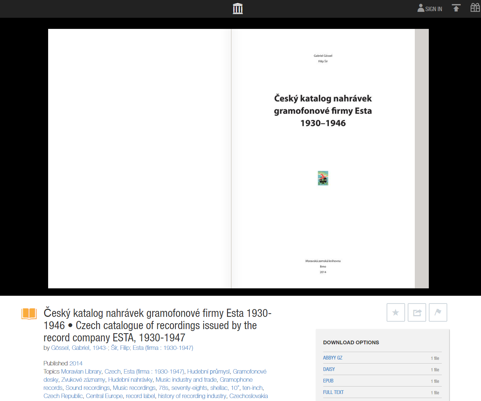Flip forward via the right page of the book
This screenshot has width=481, height=401.
(x=323, y=159)
